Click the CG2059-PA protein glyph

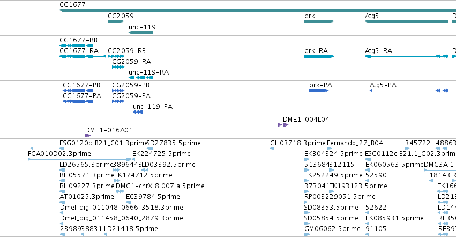click(118, 101)
